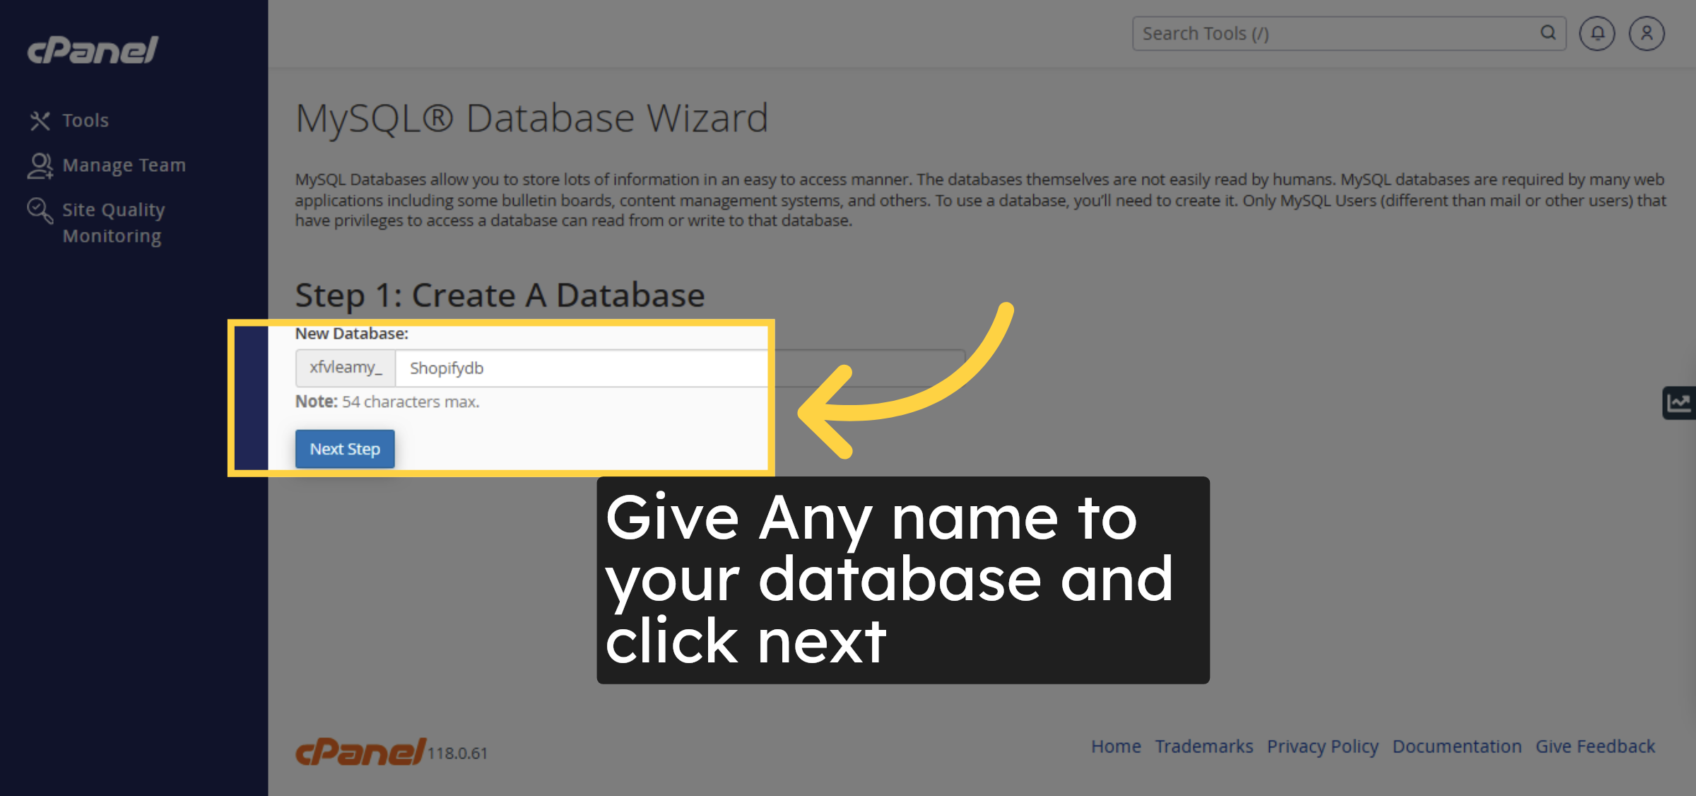Open the Trademarks footer link

1203,747
